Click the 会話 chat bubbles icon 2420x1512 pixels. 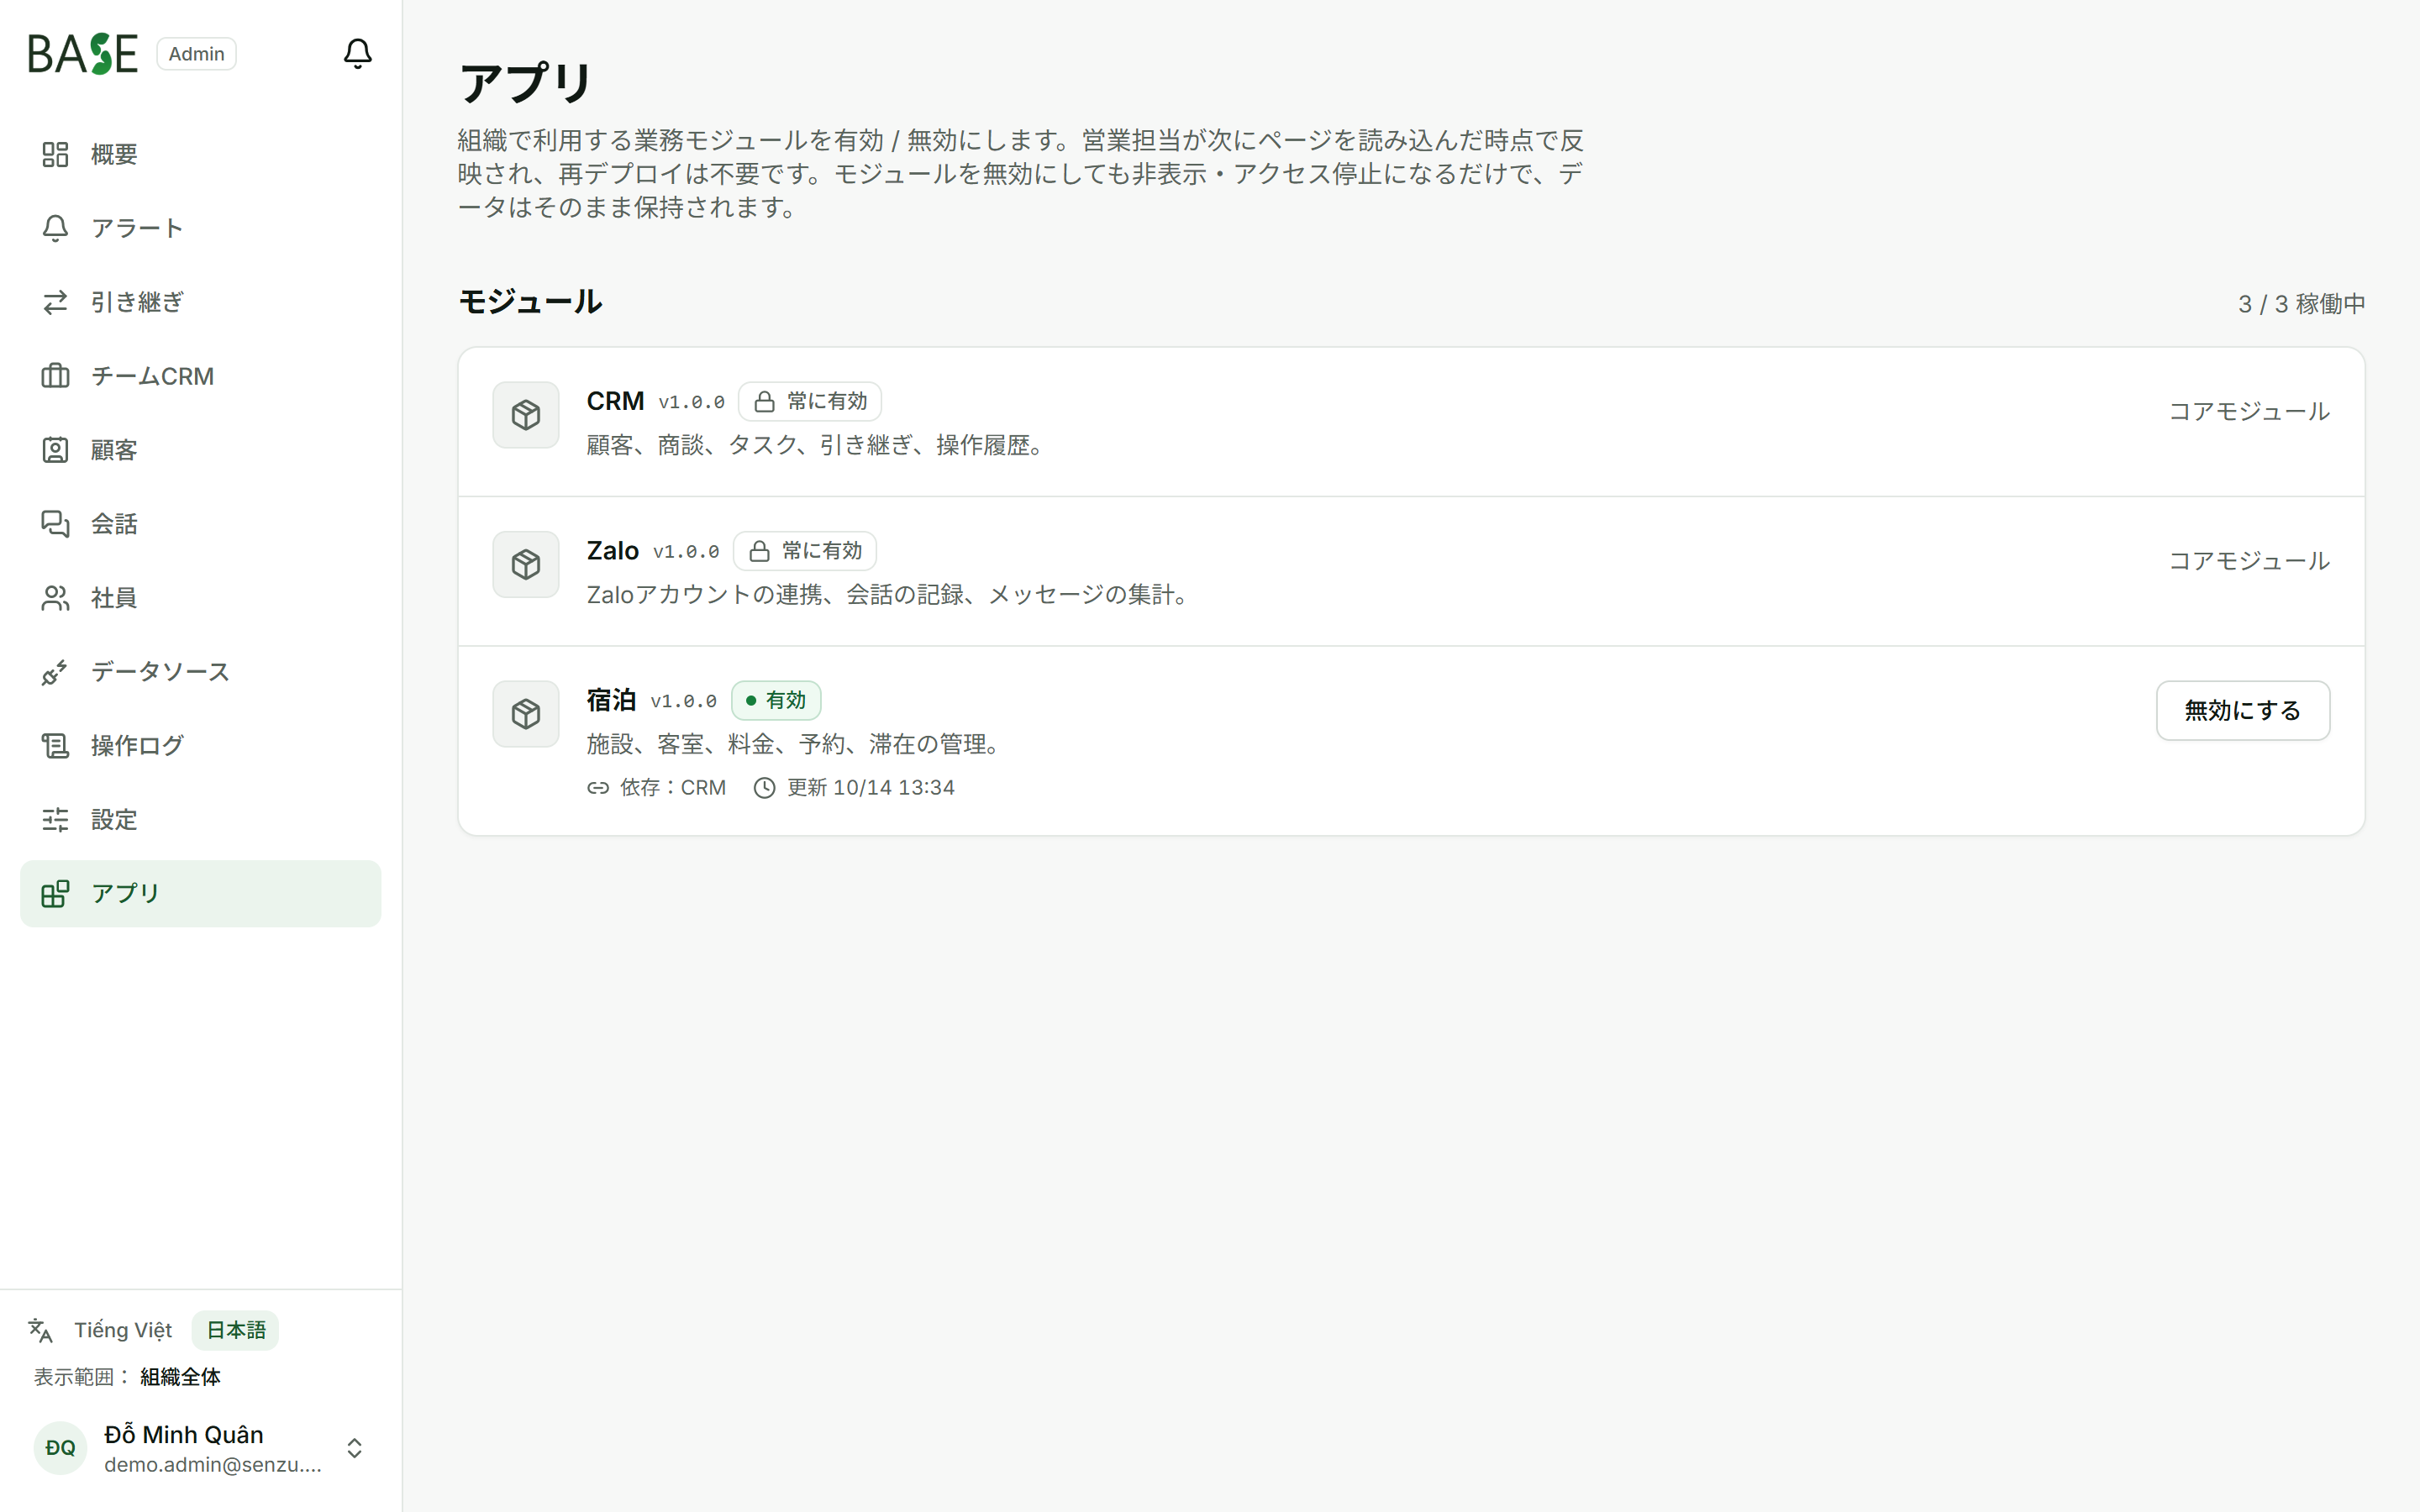(55, 524)
